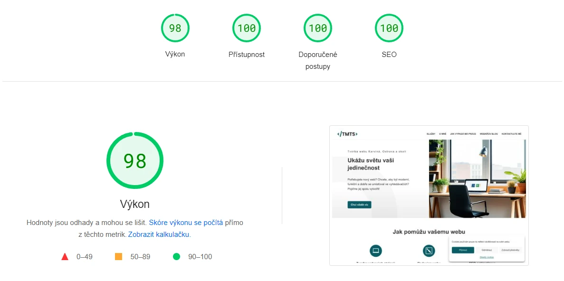
Task: Click Odmítnout in the cookie banner
Action: (x=487, y=250)
